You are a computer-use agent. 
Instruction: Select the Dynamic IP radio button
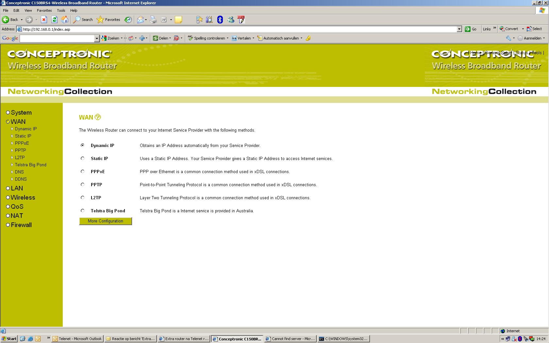[x=83, y=145]
